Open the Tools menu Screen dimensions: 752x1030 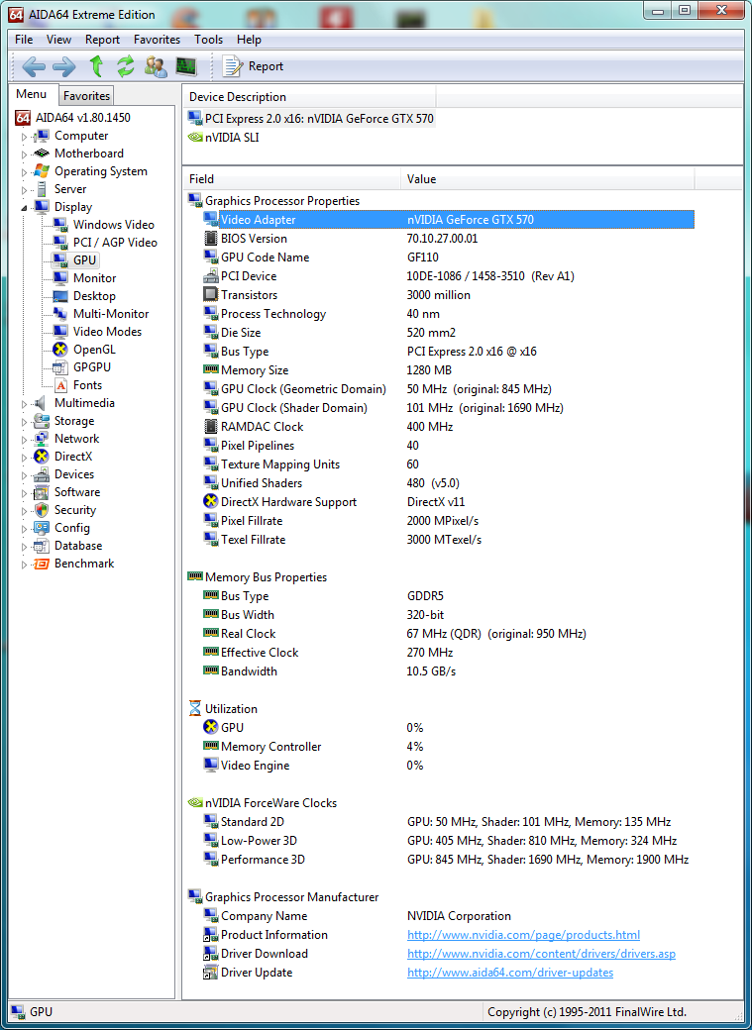coord(208,40)
